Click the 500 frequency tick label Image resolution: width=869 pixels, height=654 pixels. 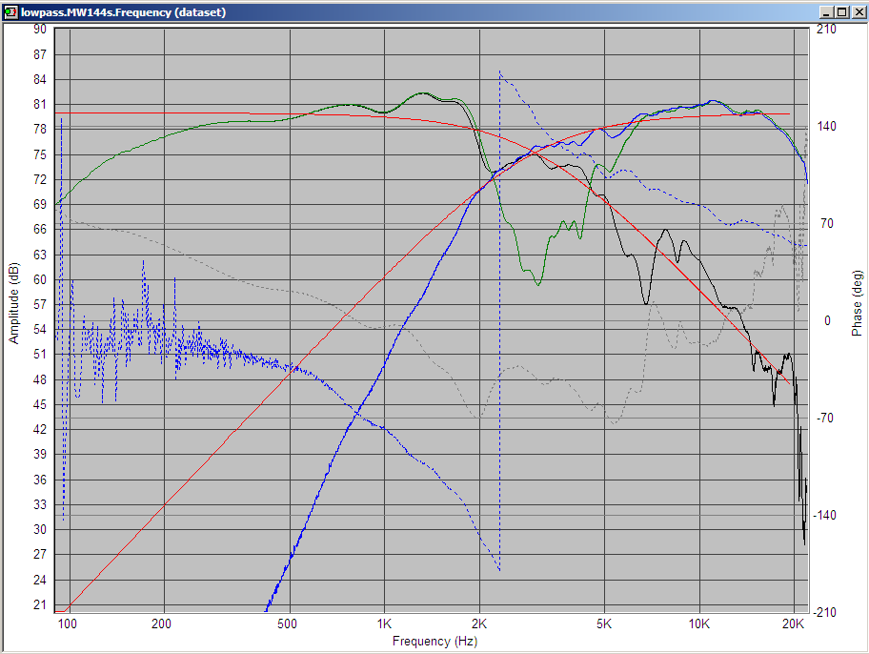click(287, 624)
